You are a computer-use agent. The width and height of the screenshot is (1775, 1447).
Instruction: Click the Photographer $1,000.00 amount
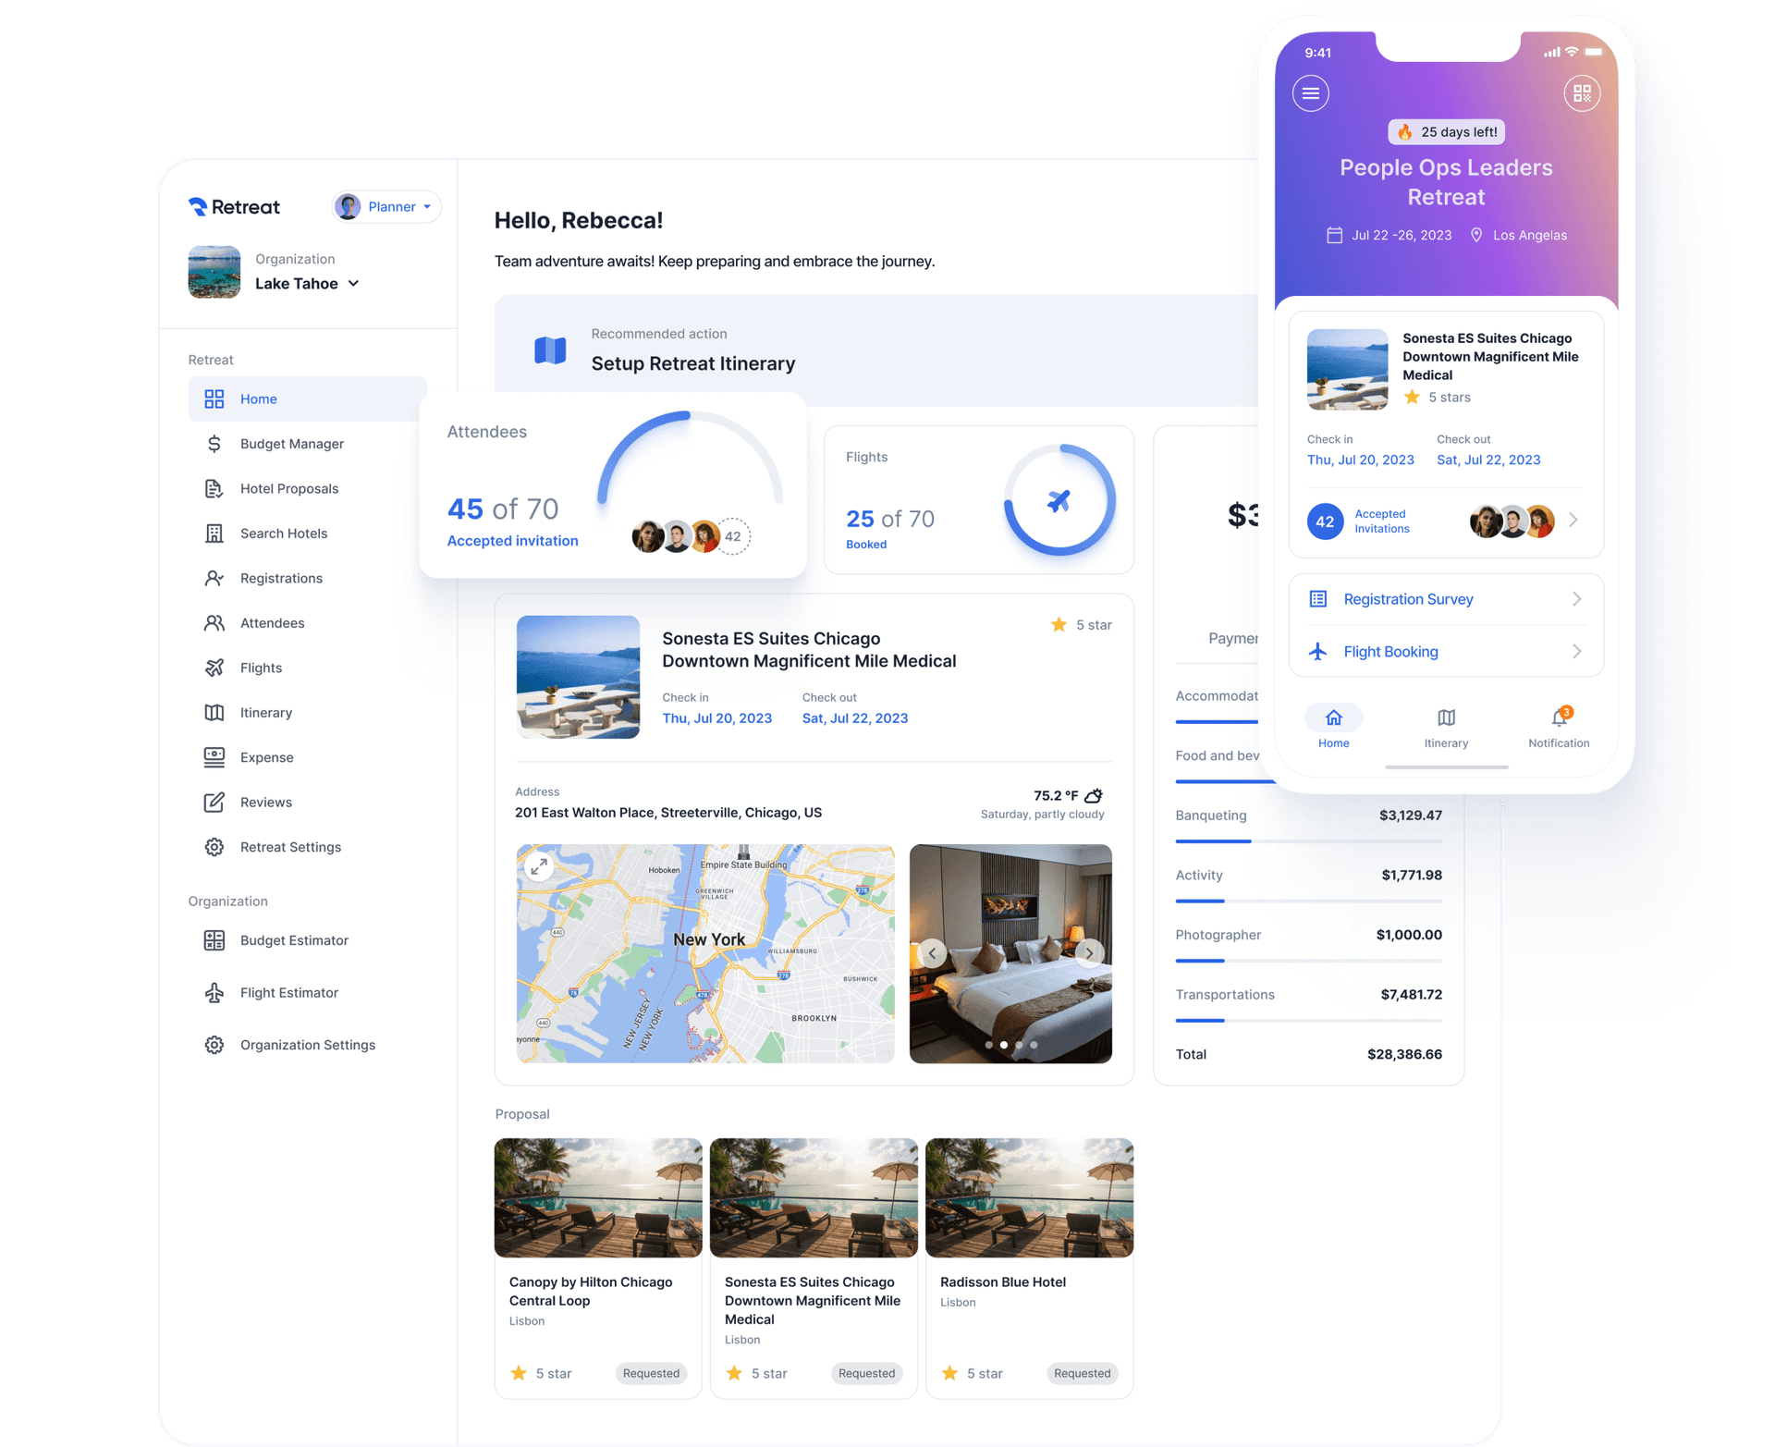1409,935
